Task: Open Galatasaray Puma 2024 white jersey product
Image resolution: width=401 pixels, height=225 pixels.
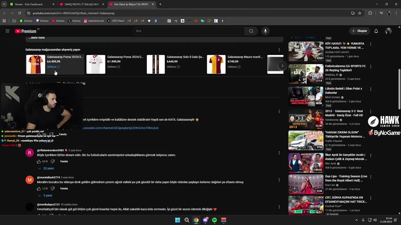Action: tap(115, 64)
